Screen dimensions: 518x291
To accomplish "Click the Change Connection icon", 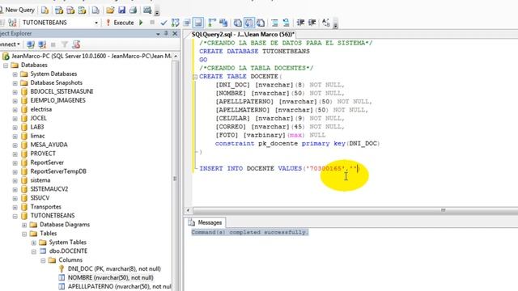I will point(12,23).
